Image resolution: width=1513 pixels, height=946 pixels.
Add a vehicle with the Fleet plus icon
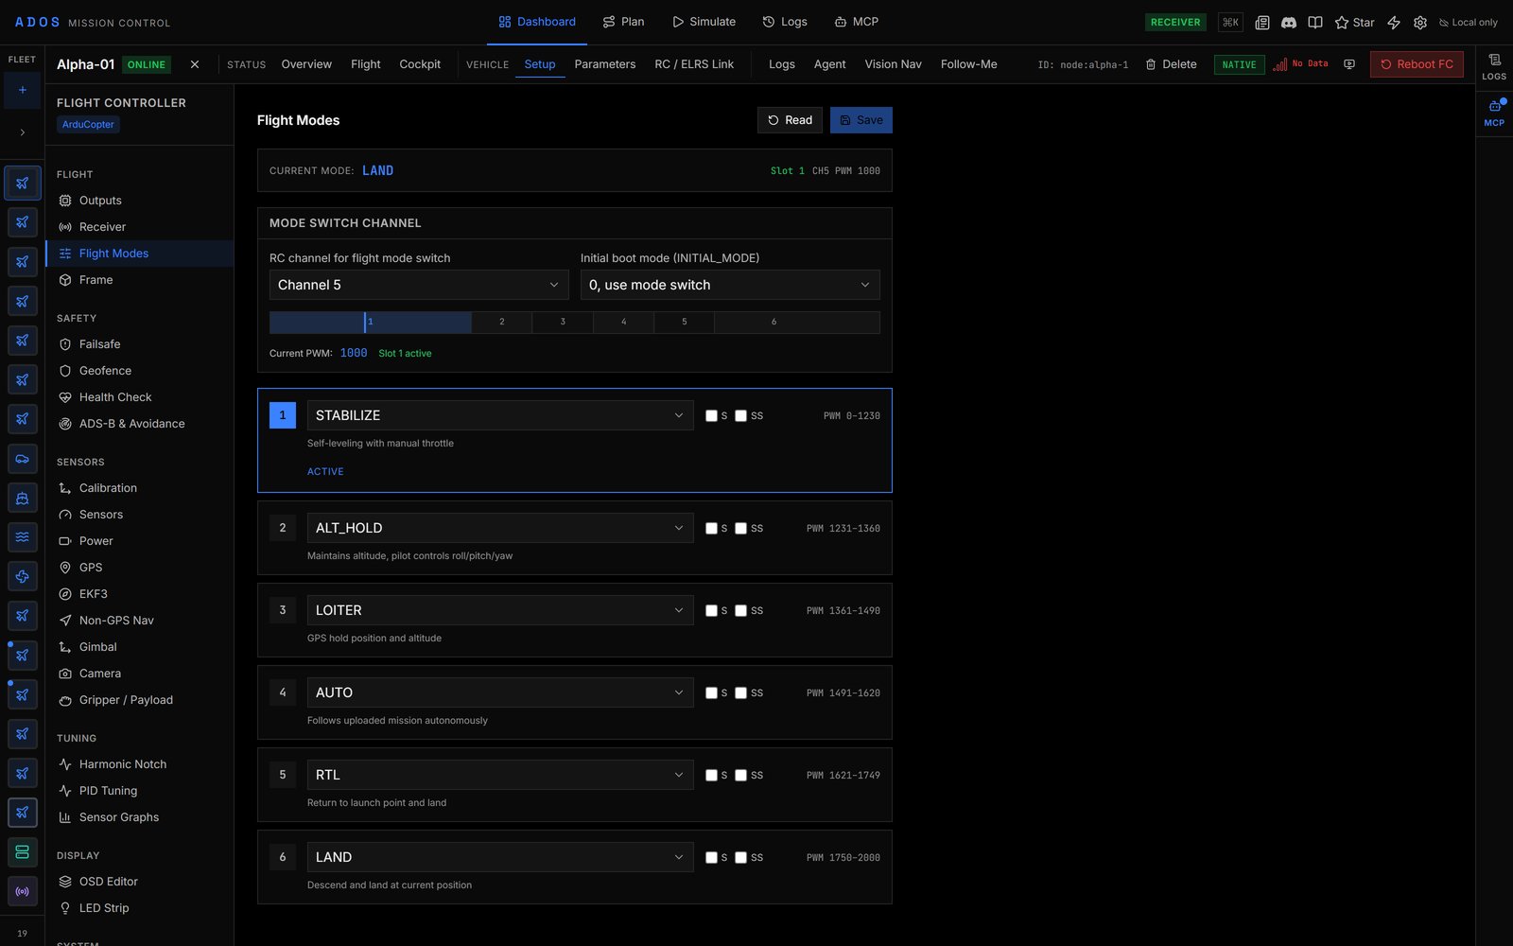click(x=23, y=90)
